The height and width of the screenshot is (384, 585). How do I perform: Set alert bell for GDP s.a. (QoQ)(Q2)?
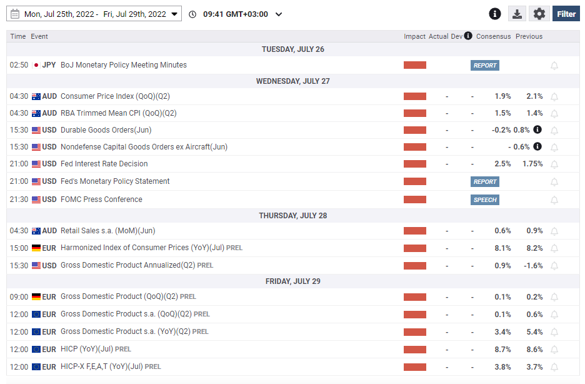[554, 315]
